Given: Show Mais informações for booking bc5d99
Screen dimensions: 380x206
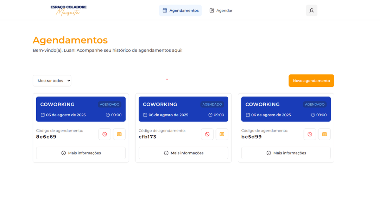Looking at the screenshot, I should 286,153.
